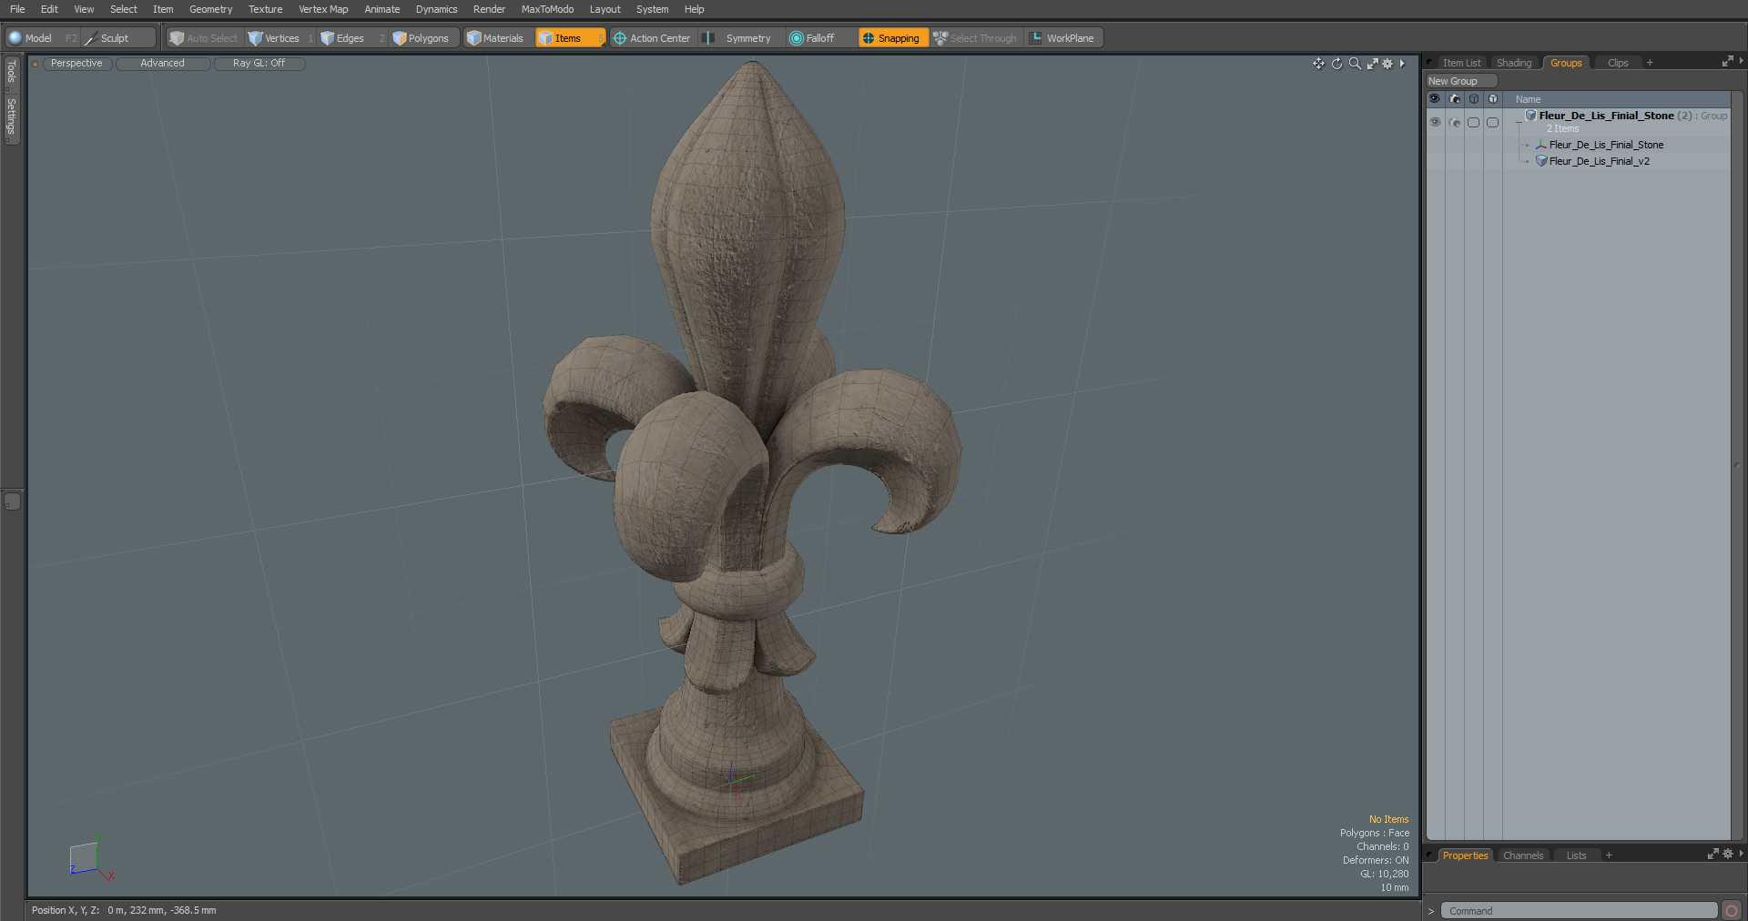Toggle third-column checkbox of Fleur_De_Lis_Finial_Stone group
Image resolution: width=1748 pixels, height=921 pixels.
pyautogui.click(x=1474, y=122)
